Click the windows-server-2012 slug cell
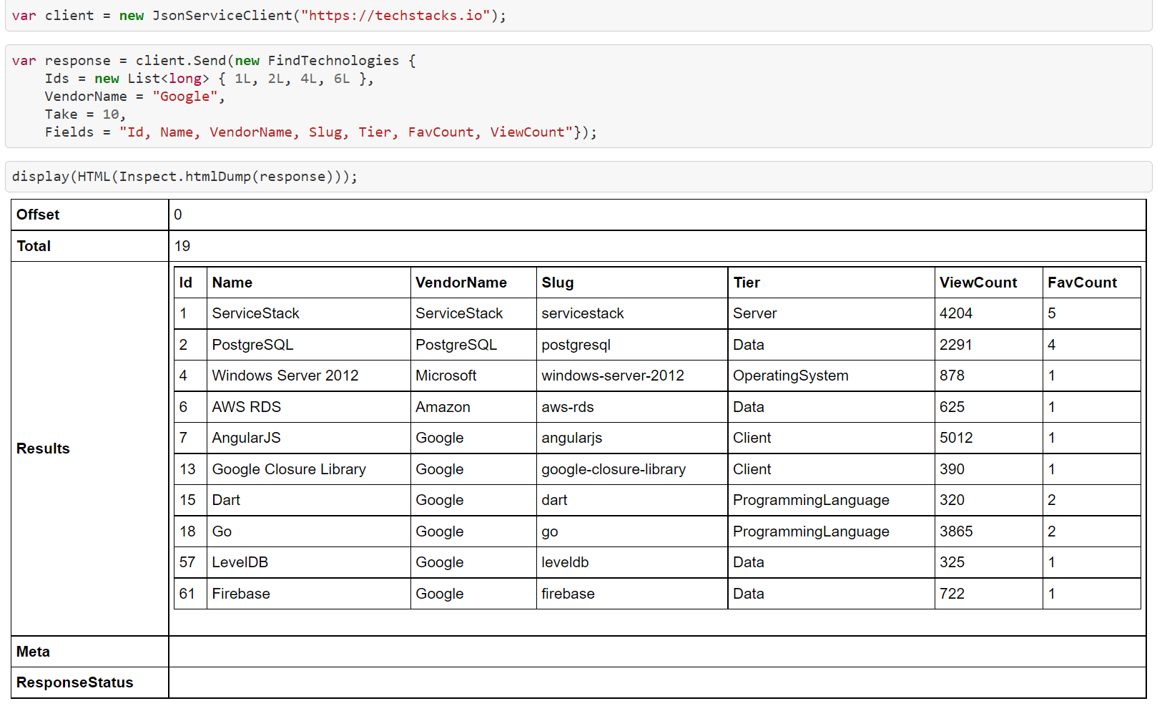 pyautogui.click(x=632, y=376)
